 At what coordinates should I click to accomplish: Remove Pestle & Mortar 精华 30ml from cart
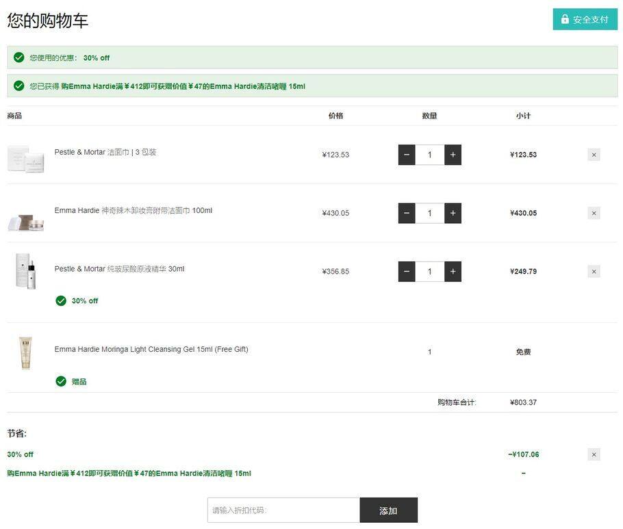594,271
